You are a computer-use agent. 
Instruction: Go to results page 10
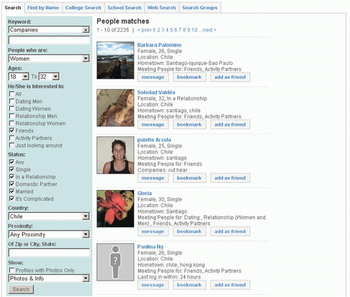pos(194,30)
